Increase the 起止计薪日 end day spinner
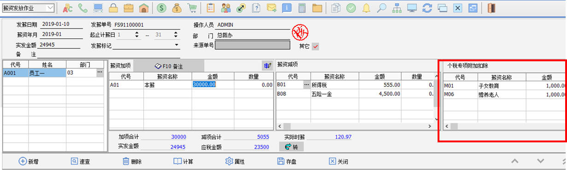Image resolution: width=567 pixels, height=170 pixels. click(x=176, y=33)
